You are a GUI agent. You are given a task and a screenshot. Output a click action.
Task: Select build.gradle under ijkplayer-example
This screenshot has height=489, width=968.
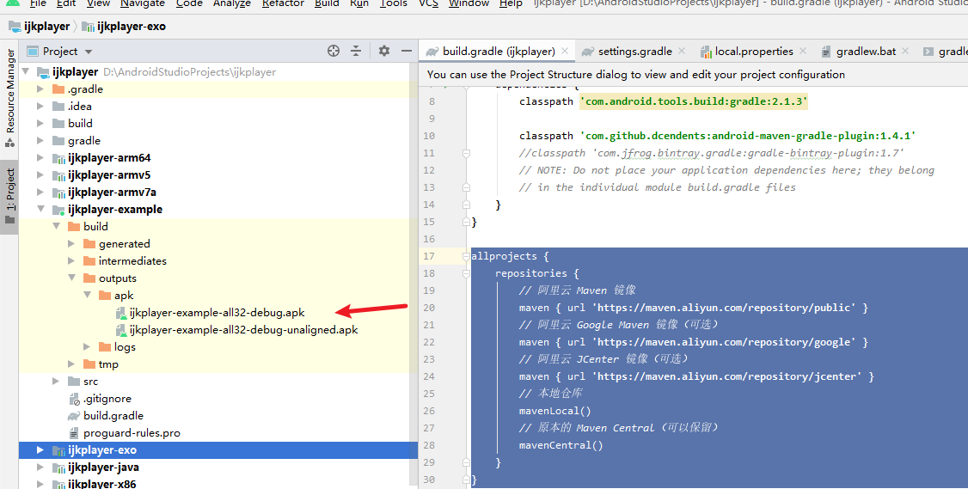113,416
